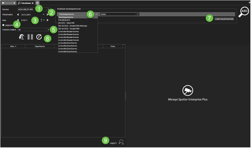Select PIN REQUEST from the event list
The height and width of the screenshot is (148, 251).
pos(64,20)
